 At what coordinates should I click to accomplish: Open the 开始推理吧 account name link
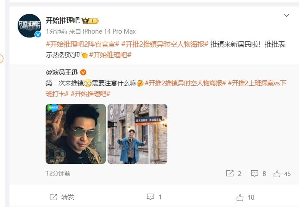(62, 20)
